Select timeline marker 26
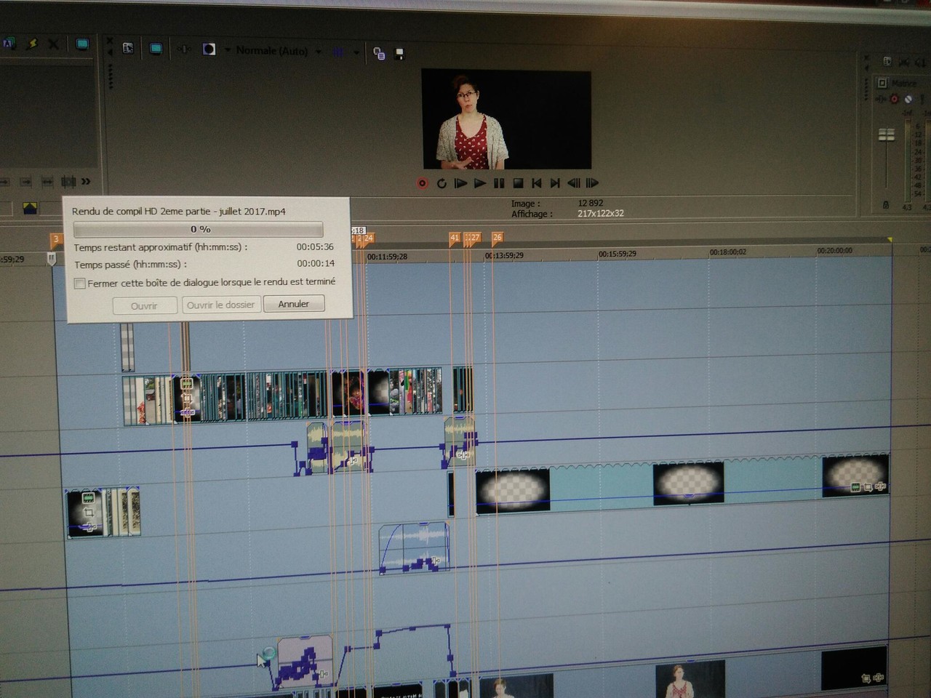 click(x=498, y=238)
